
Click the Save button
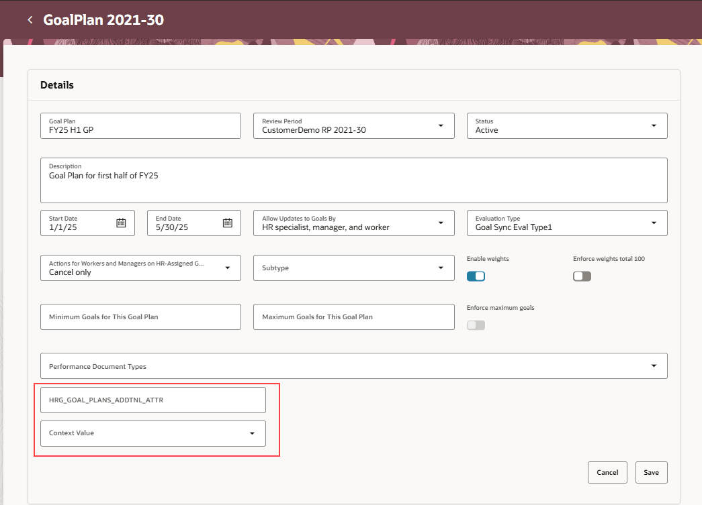(651, 472)
